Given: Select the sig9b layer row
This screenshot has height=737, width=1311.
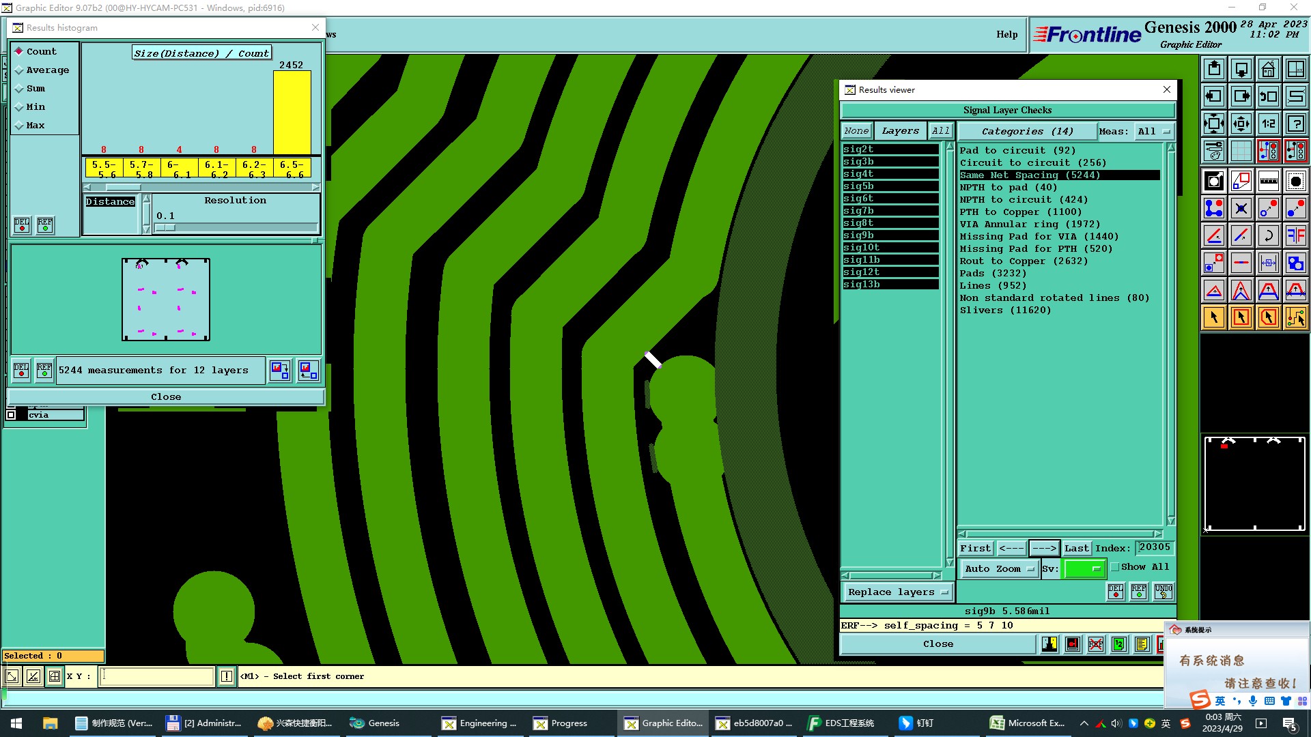Looking at the screenshot, I should (x=890, y=235).
